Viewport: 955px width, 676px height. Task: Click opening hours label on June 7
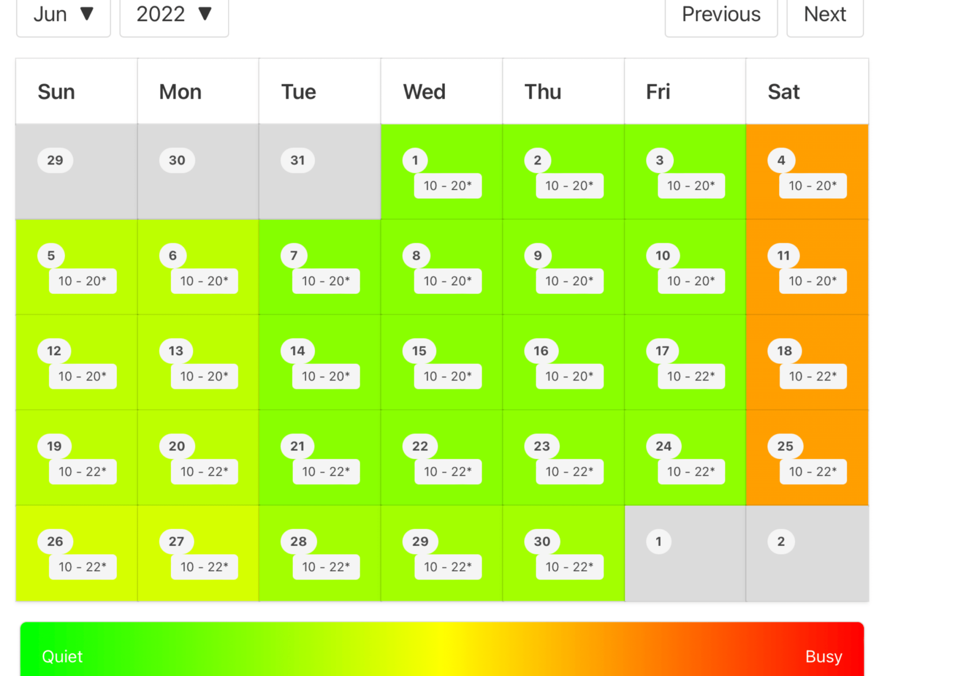click(x=325, y=281)
